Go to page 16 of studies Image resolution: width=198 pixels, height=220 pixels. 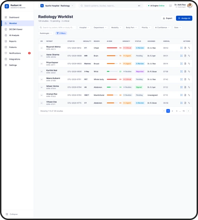pos(184,111)
